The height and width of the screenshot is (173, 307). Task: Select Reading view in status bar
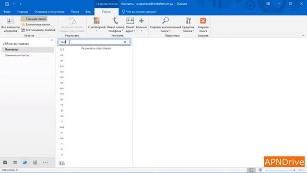point(260,170)
